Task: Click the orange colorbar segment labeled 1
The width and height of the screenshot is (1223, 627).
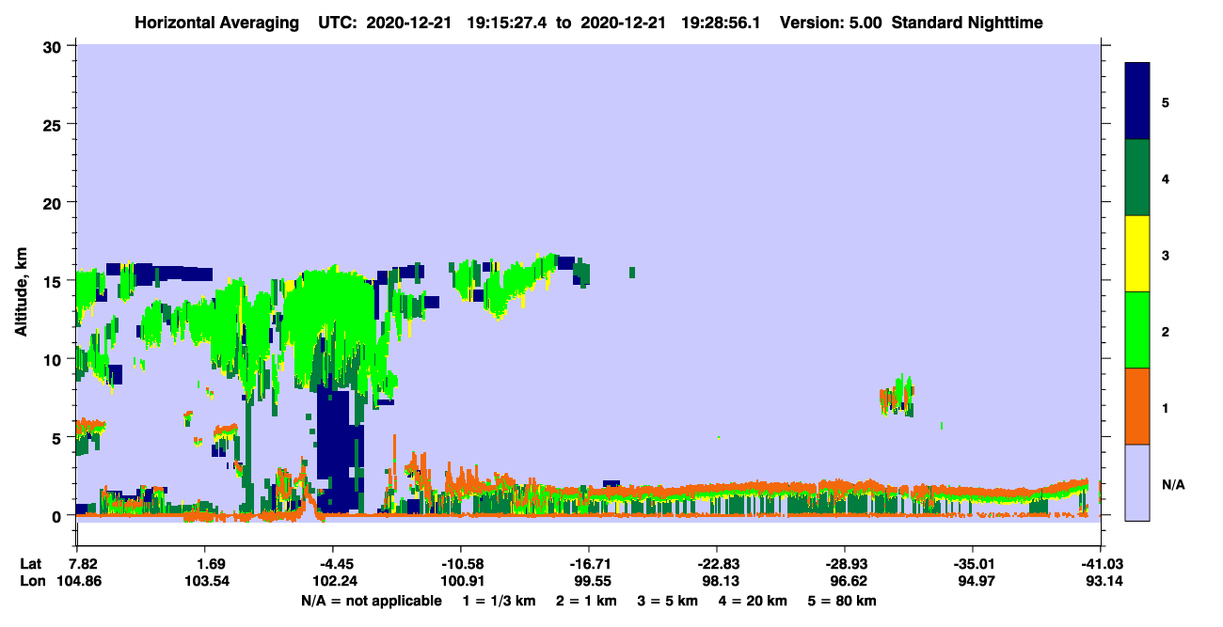Action: tap(1137, 406)
